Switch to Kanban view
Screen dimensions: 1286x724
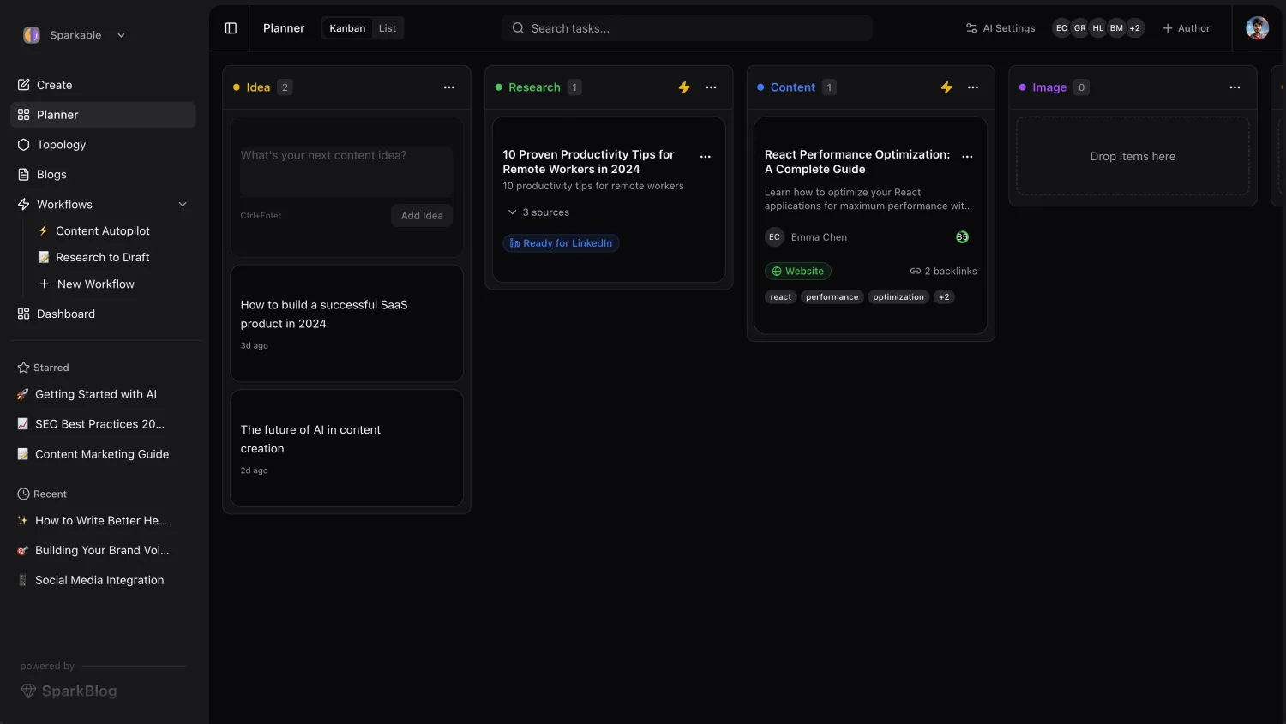tap(347, 28)
